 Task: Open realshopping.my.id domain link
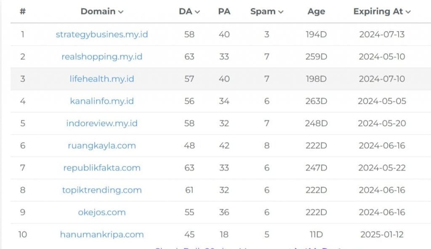(x=102, y=57)
